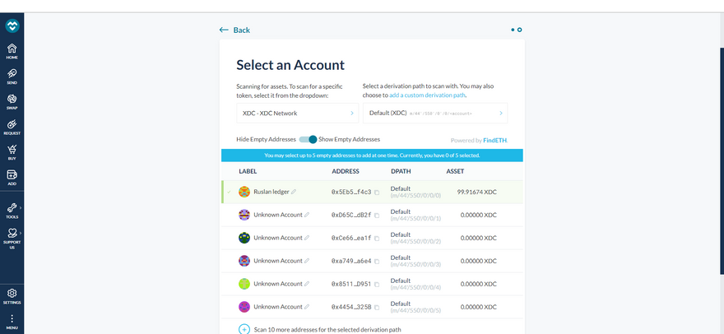The height and width of the screenshot is (334, 724).
Task: Toggle Show Empty Addresses switch
Action: click(308, 140)
